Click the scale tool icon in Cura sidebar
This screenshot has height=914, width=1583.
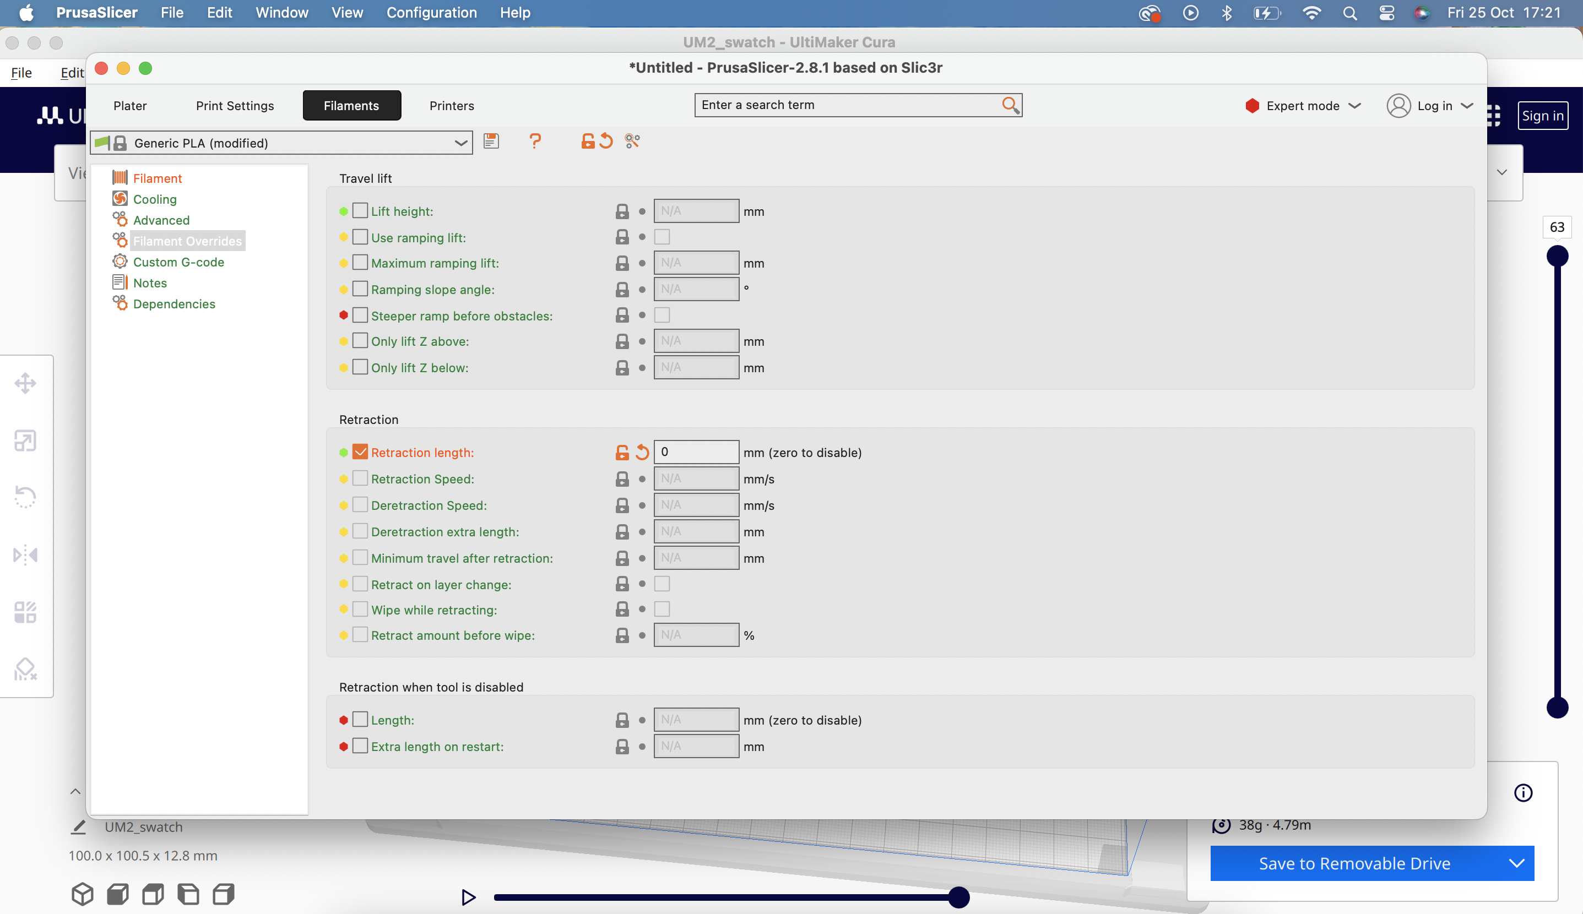25,440
